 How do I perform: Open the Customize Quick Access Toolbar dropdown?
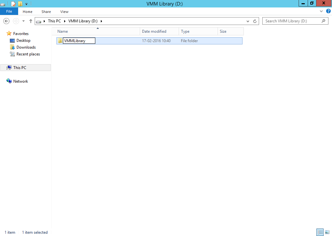(x=26, y=4)
